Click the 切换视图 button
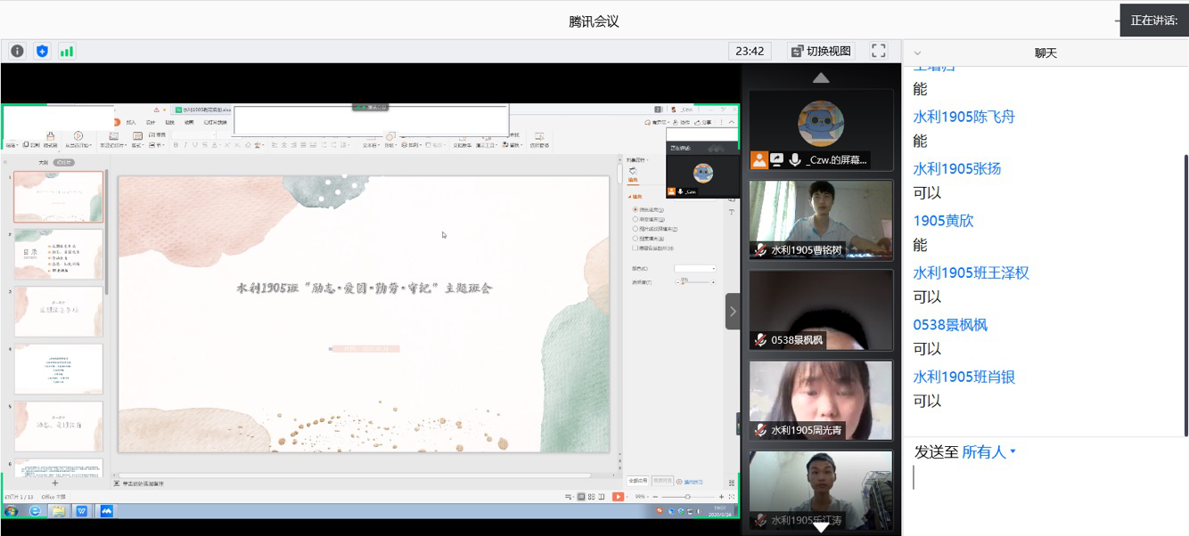 pyautogui.click(x=820, y=51)
